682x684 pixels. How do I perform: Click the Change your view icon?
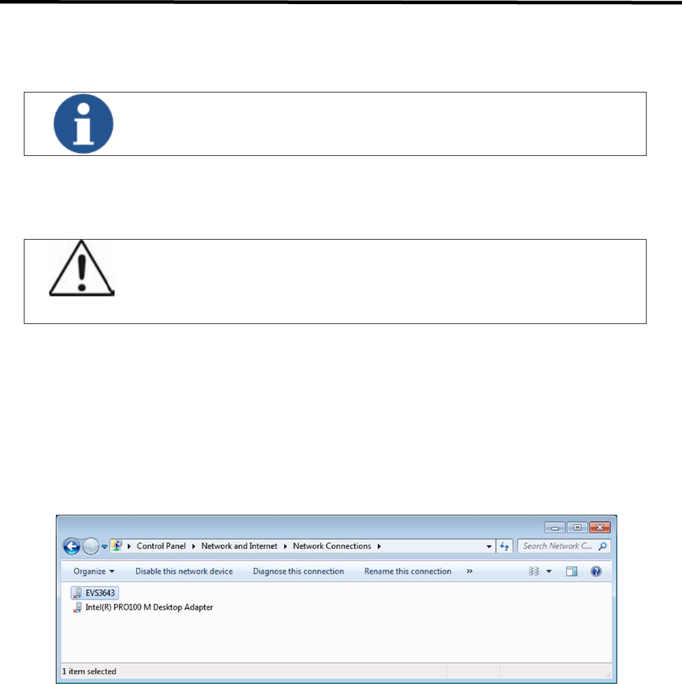[534, 571]
